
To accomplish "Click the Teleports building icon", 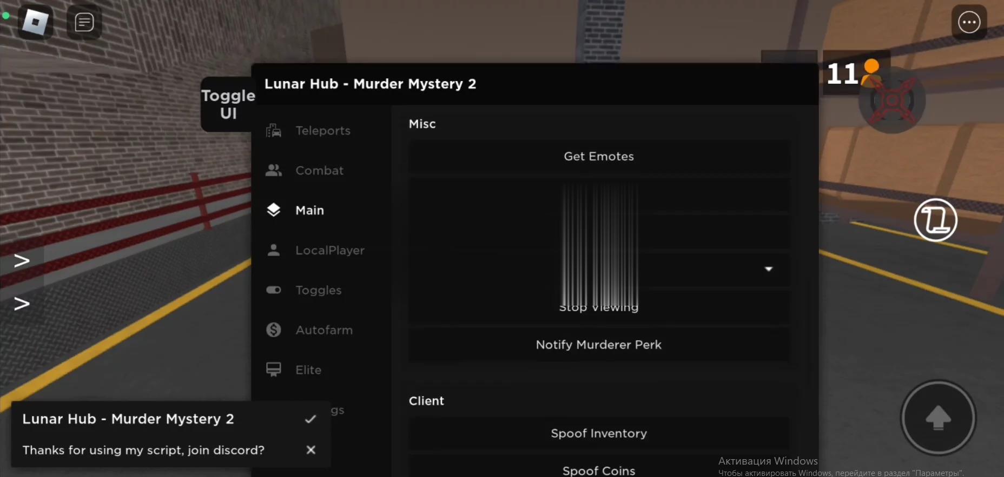I will coord(274,131).
